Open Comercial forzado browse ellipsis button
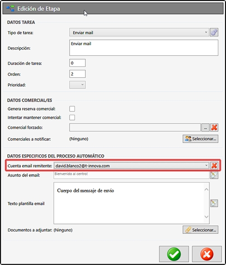The width and height of the screenshot is (226, 265). [205, 127]
